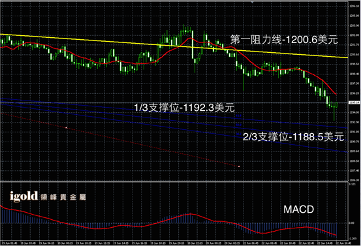This screenshot has width=361, height=246.
Task: Select the yellow resistance trendline
Action: [x=174, y=46]
